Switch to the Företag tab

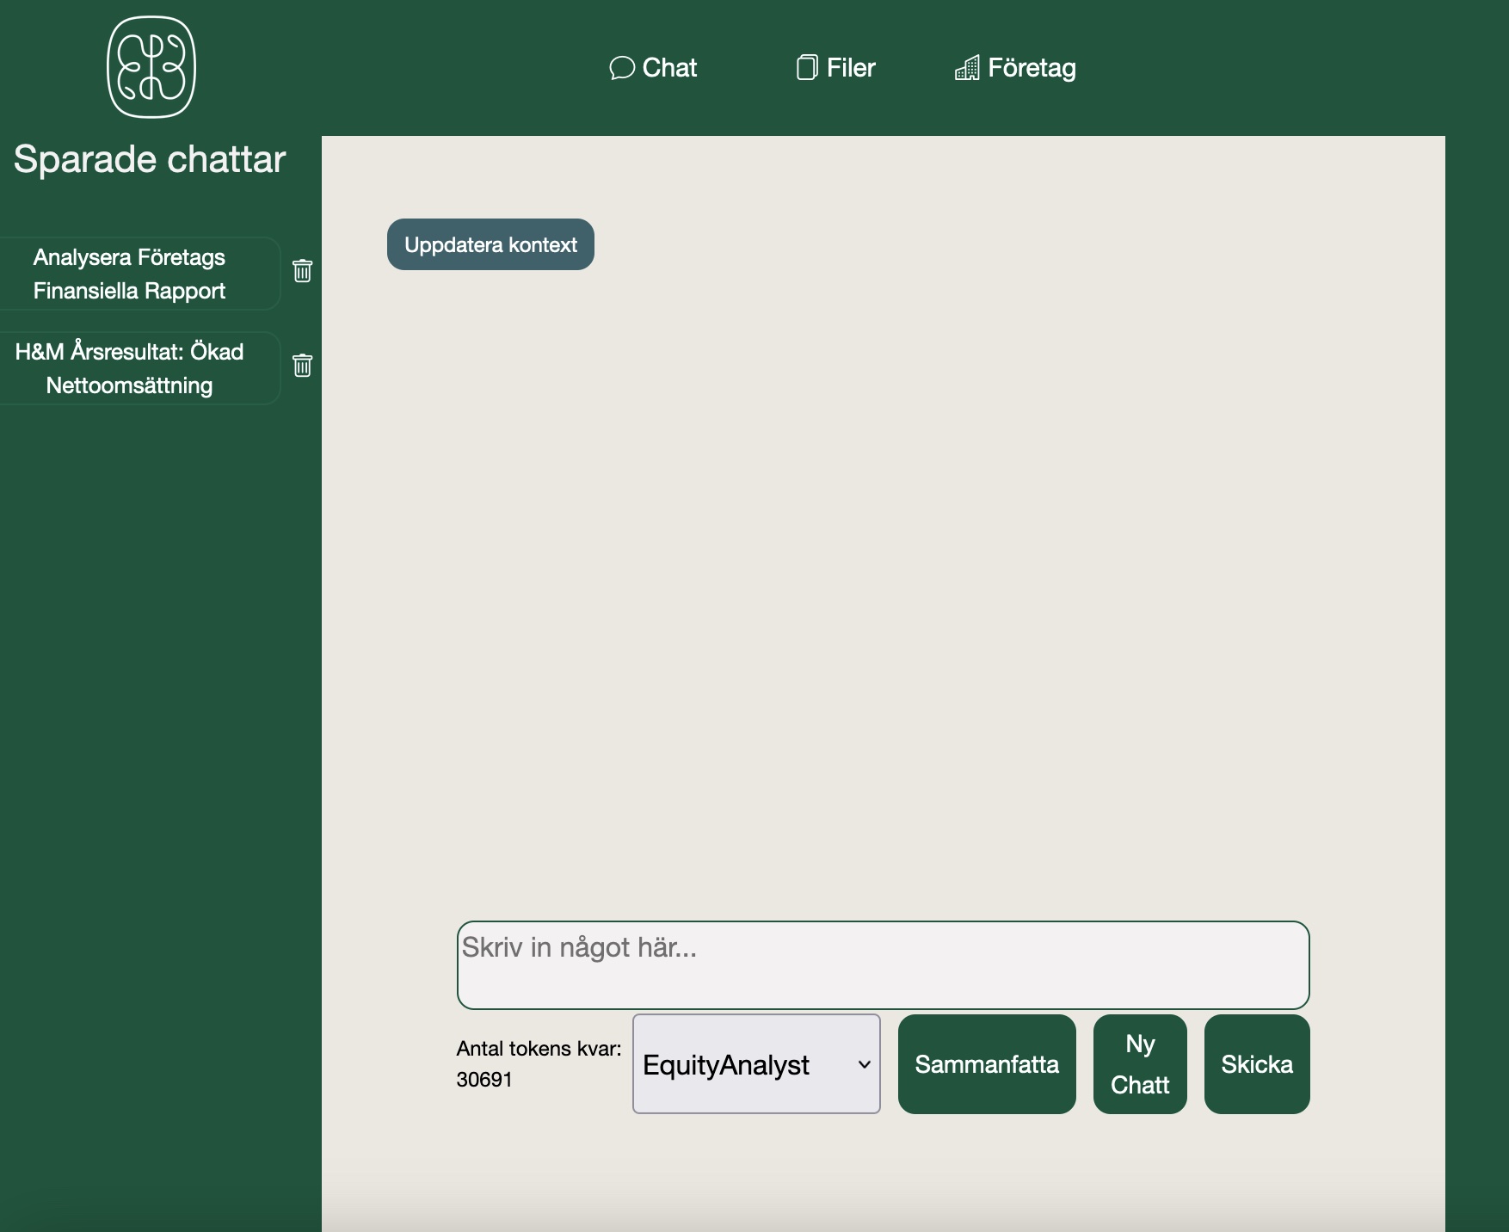coord(1015,68)
